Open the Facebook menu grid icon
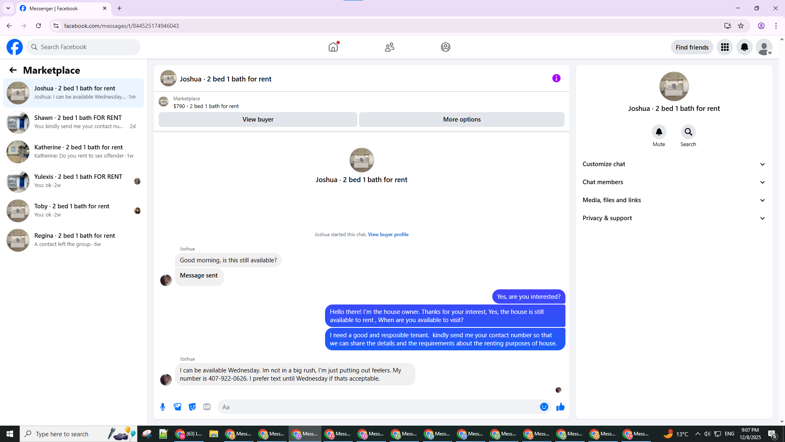 pyautogui.click(x=725, y=47)
